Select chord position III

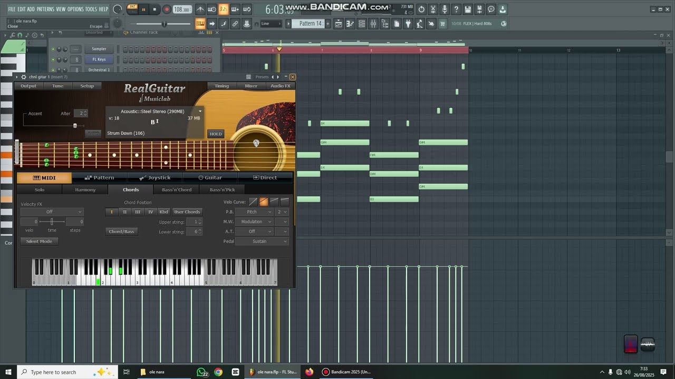coord(138,212)
